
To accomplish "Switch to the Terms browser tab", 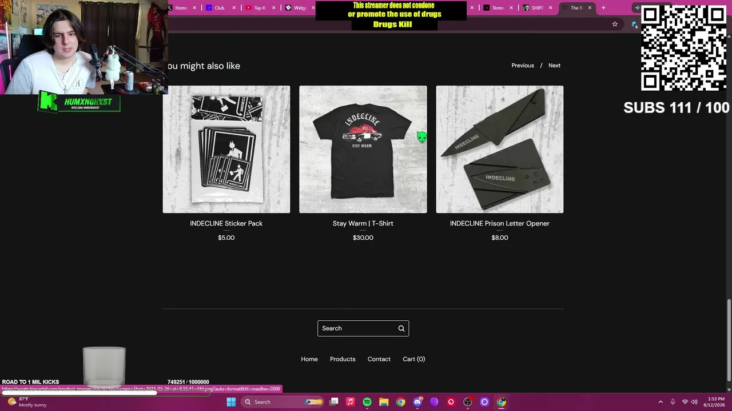I will (x=498, y=8).
